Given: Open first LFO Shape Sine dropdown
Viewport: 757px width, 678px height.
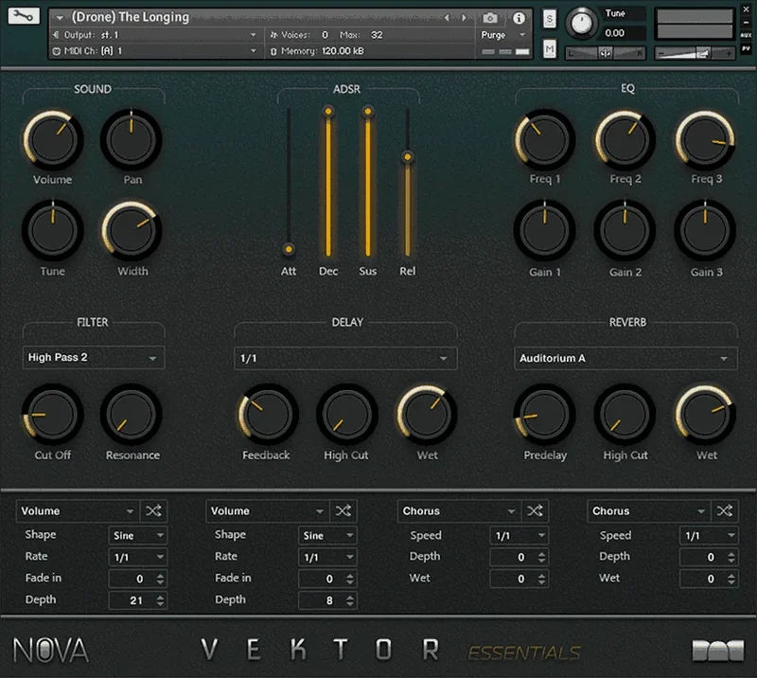Looking at the screenshot, I should click(x=138, y=535).
